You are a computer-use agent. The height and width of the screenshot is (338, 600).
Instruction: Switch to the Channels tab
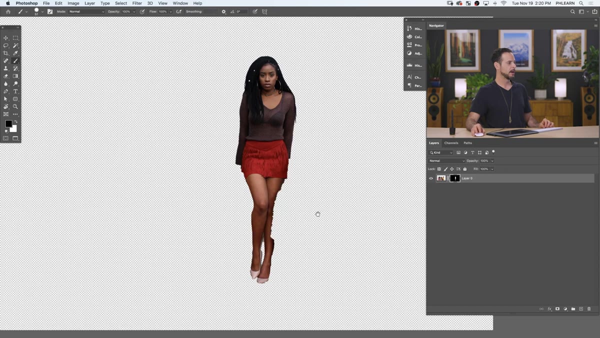point(451,143)
